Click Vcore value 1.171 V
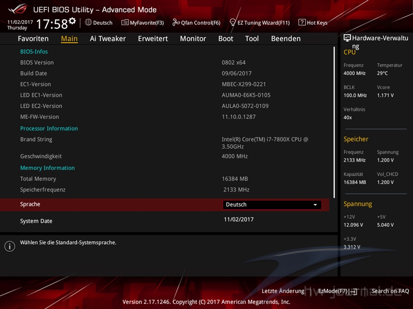Viewport: 413px width, 309px height. [385, 95]
